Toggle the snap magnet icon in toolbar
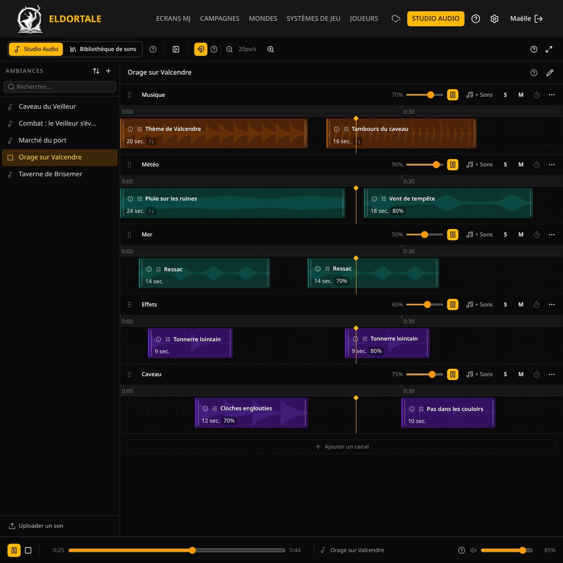This screenshot has height=563, width=563. tap(201, 49)
